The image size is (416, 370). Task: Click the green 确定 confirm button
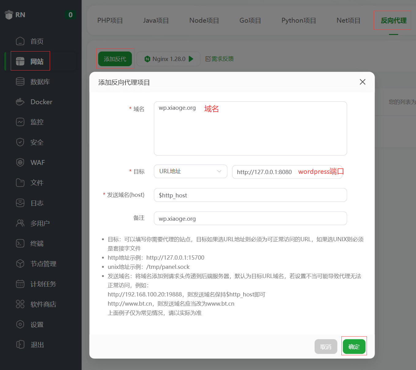coord(354,347)
